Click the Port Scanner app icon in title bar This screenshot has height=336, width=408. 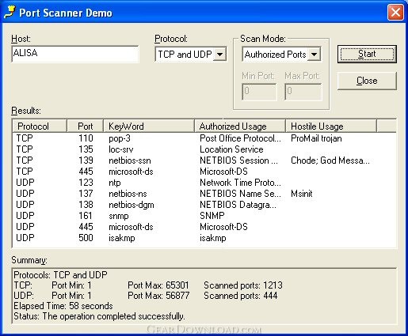(x=10, y=13)
